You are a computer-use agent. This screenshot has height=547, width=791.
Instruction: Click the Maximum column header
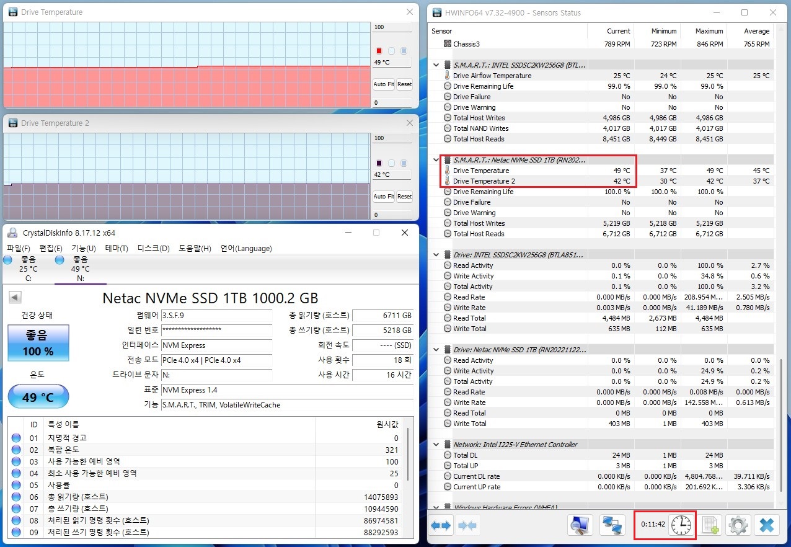[704, 31]
